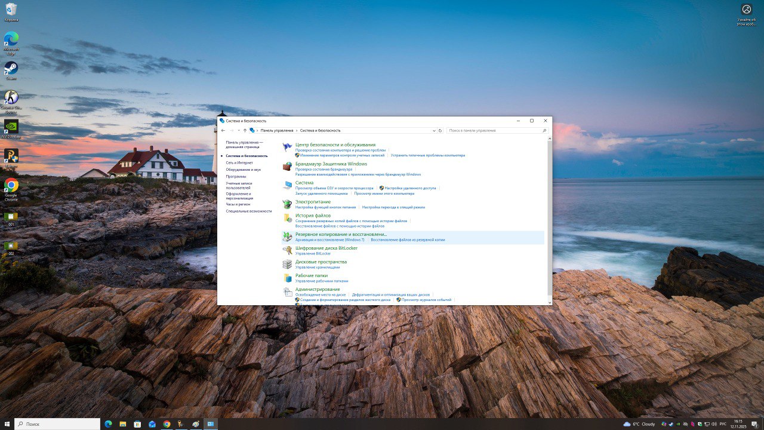Open the Steam desktop shortcut
Image resolution: width=764 pixels, height=430 pixels.
[x=11, y=68]
